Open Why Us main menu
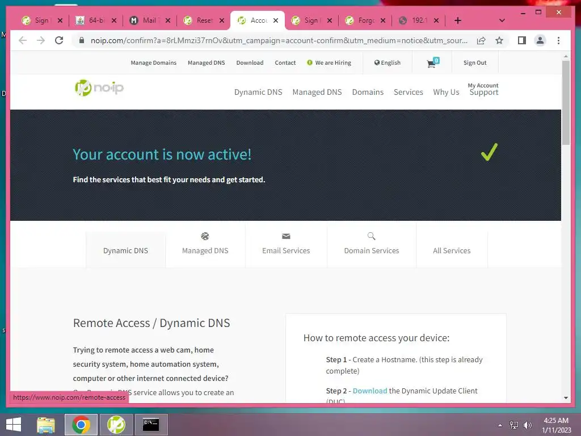The width and height of the screenshot is (581, 436). [x=446, y=92]
